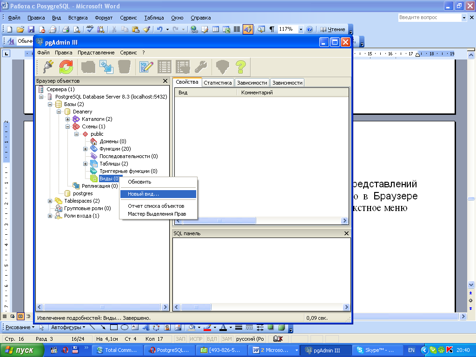Click the Word Undo arrow icon
476x357 pixels.
click(x=160, y=29)
